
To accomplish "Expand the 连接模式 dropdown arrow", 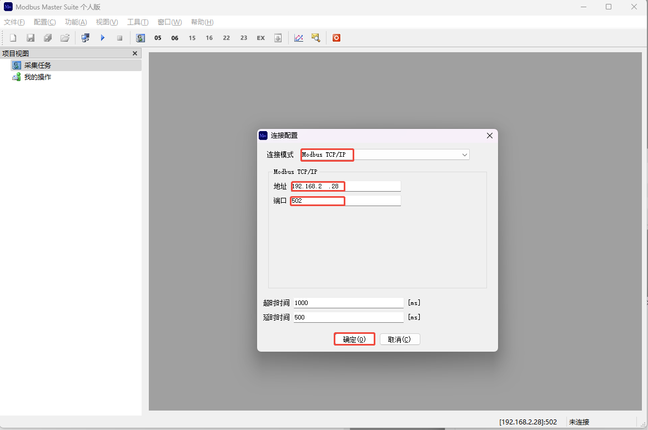I will 464,155.
